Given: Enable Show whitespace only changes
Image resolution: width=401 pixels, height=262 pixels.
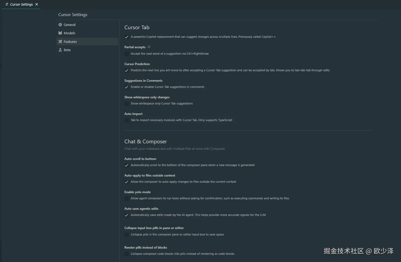Looking at the screenshot, I should pyautogui.click(x=127, y=104).
